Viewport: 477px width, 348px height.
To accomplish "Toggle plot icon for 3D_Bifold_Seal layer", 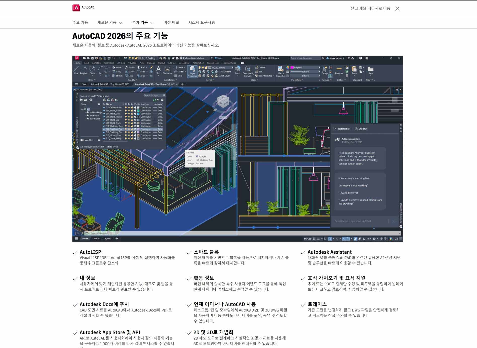I will click(135, 120).
